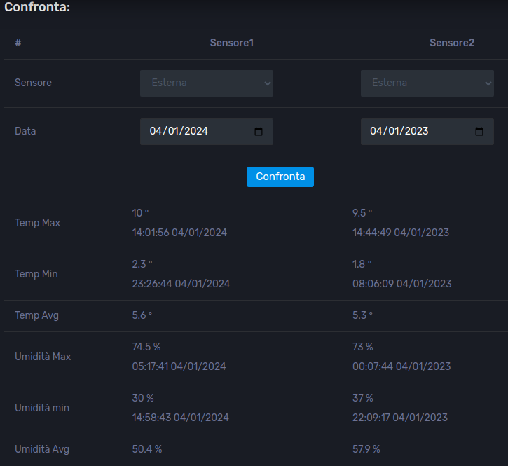Image resolution: width=508 pixels, height=466 pixels.
Task: Open the calendar picker in Sensore2 date field
Action: click(479, 131)
